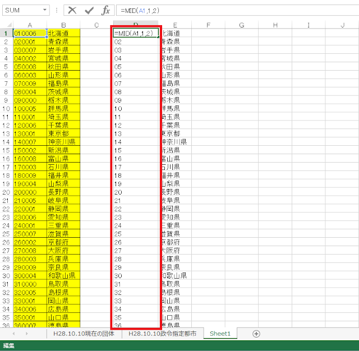Open Insert Function (fx) dialog
Screen dimensions: 359x351
click(x=105, y=11)
